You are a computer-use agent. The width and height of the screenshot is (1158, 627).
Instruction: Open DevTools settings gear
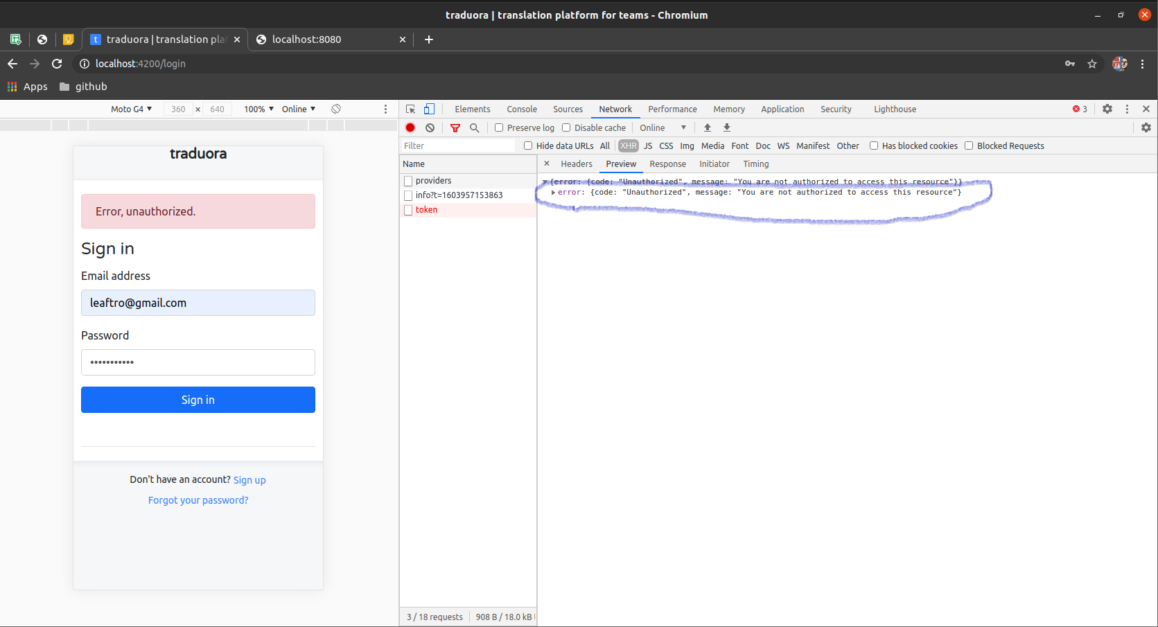(1107, 109)
